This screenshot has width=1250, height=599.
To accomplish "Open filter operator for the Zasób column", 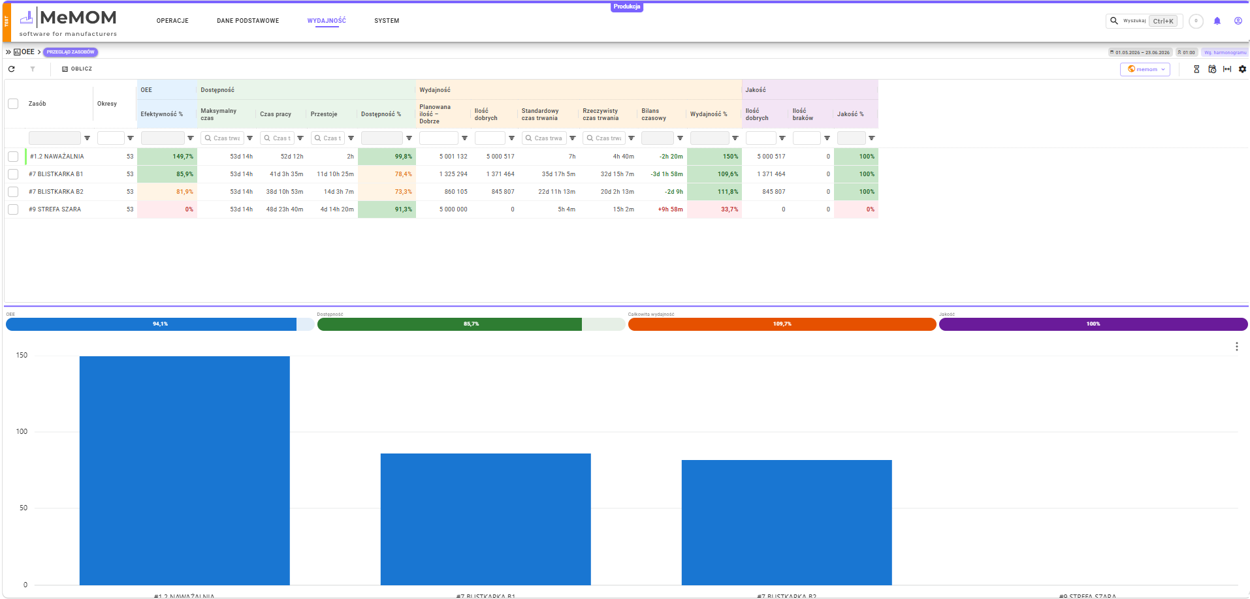I will [x=87, y=138].
